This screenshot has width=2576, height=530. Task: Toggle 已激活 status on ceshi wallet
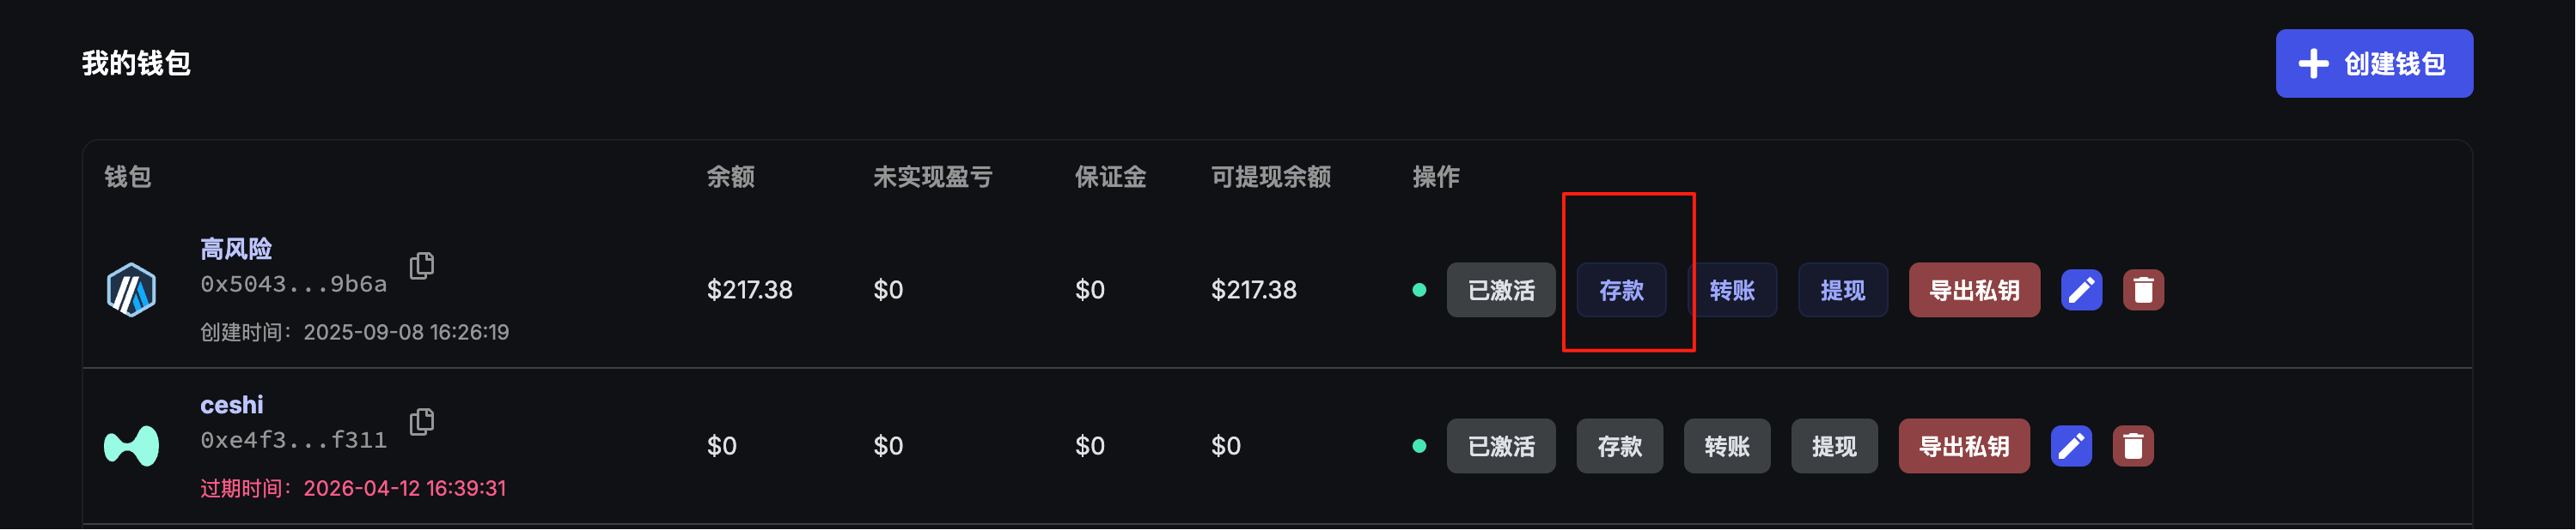tap(1500, 446)
